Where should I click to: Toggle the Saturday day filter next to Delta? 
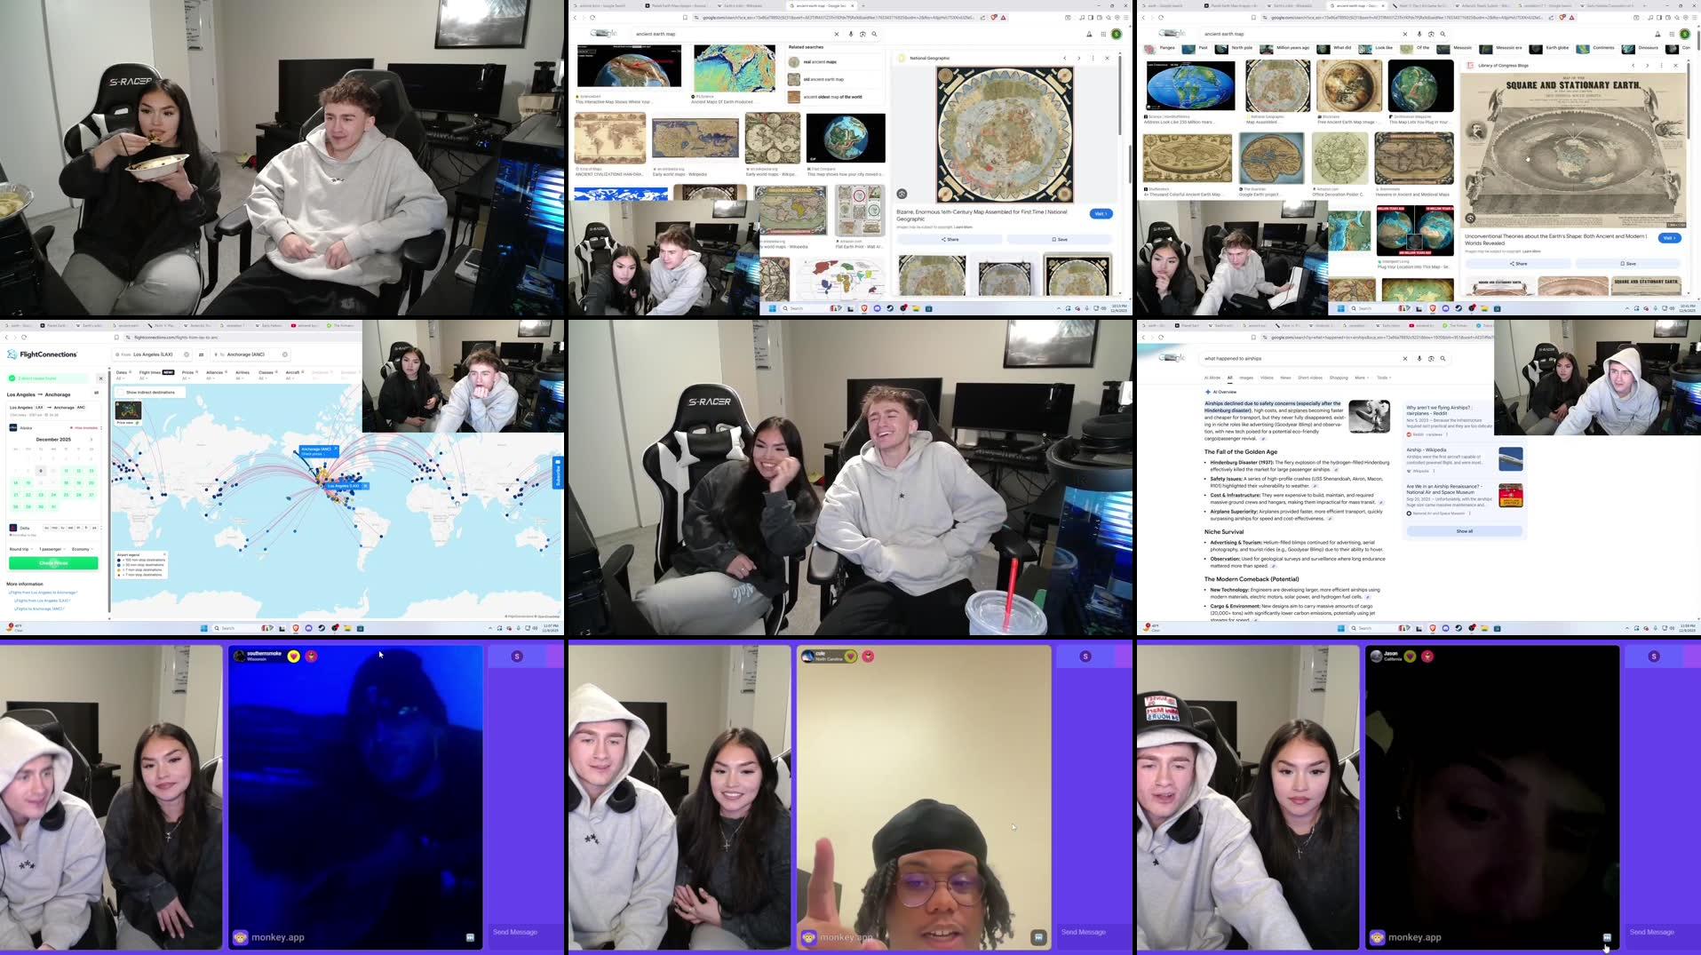(93, 528)
